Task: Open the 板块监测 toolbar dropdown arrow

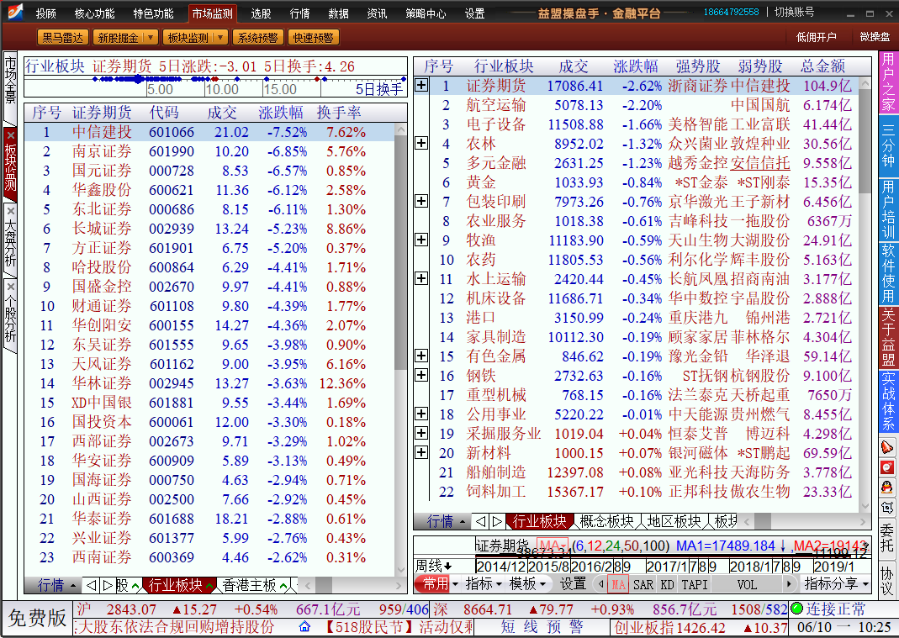Action: (220, 37)
